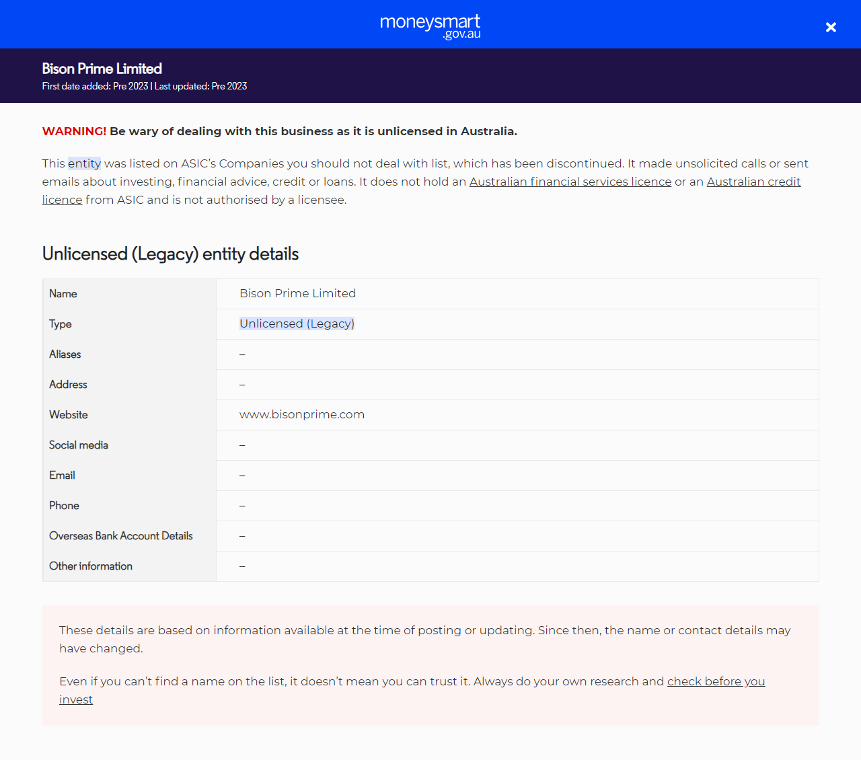Screen dimensions: 861x760
Task: Click the Phone row label
Action: pos(64,506)
